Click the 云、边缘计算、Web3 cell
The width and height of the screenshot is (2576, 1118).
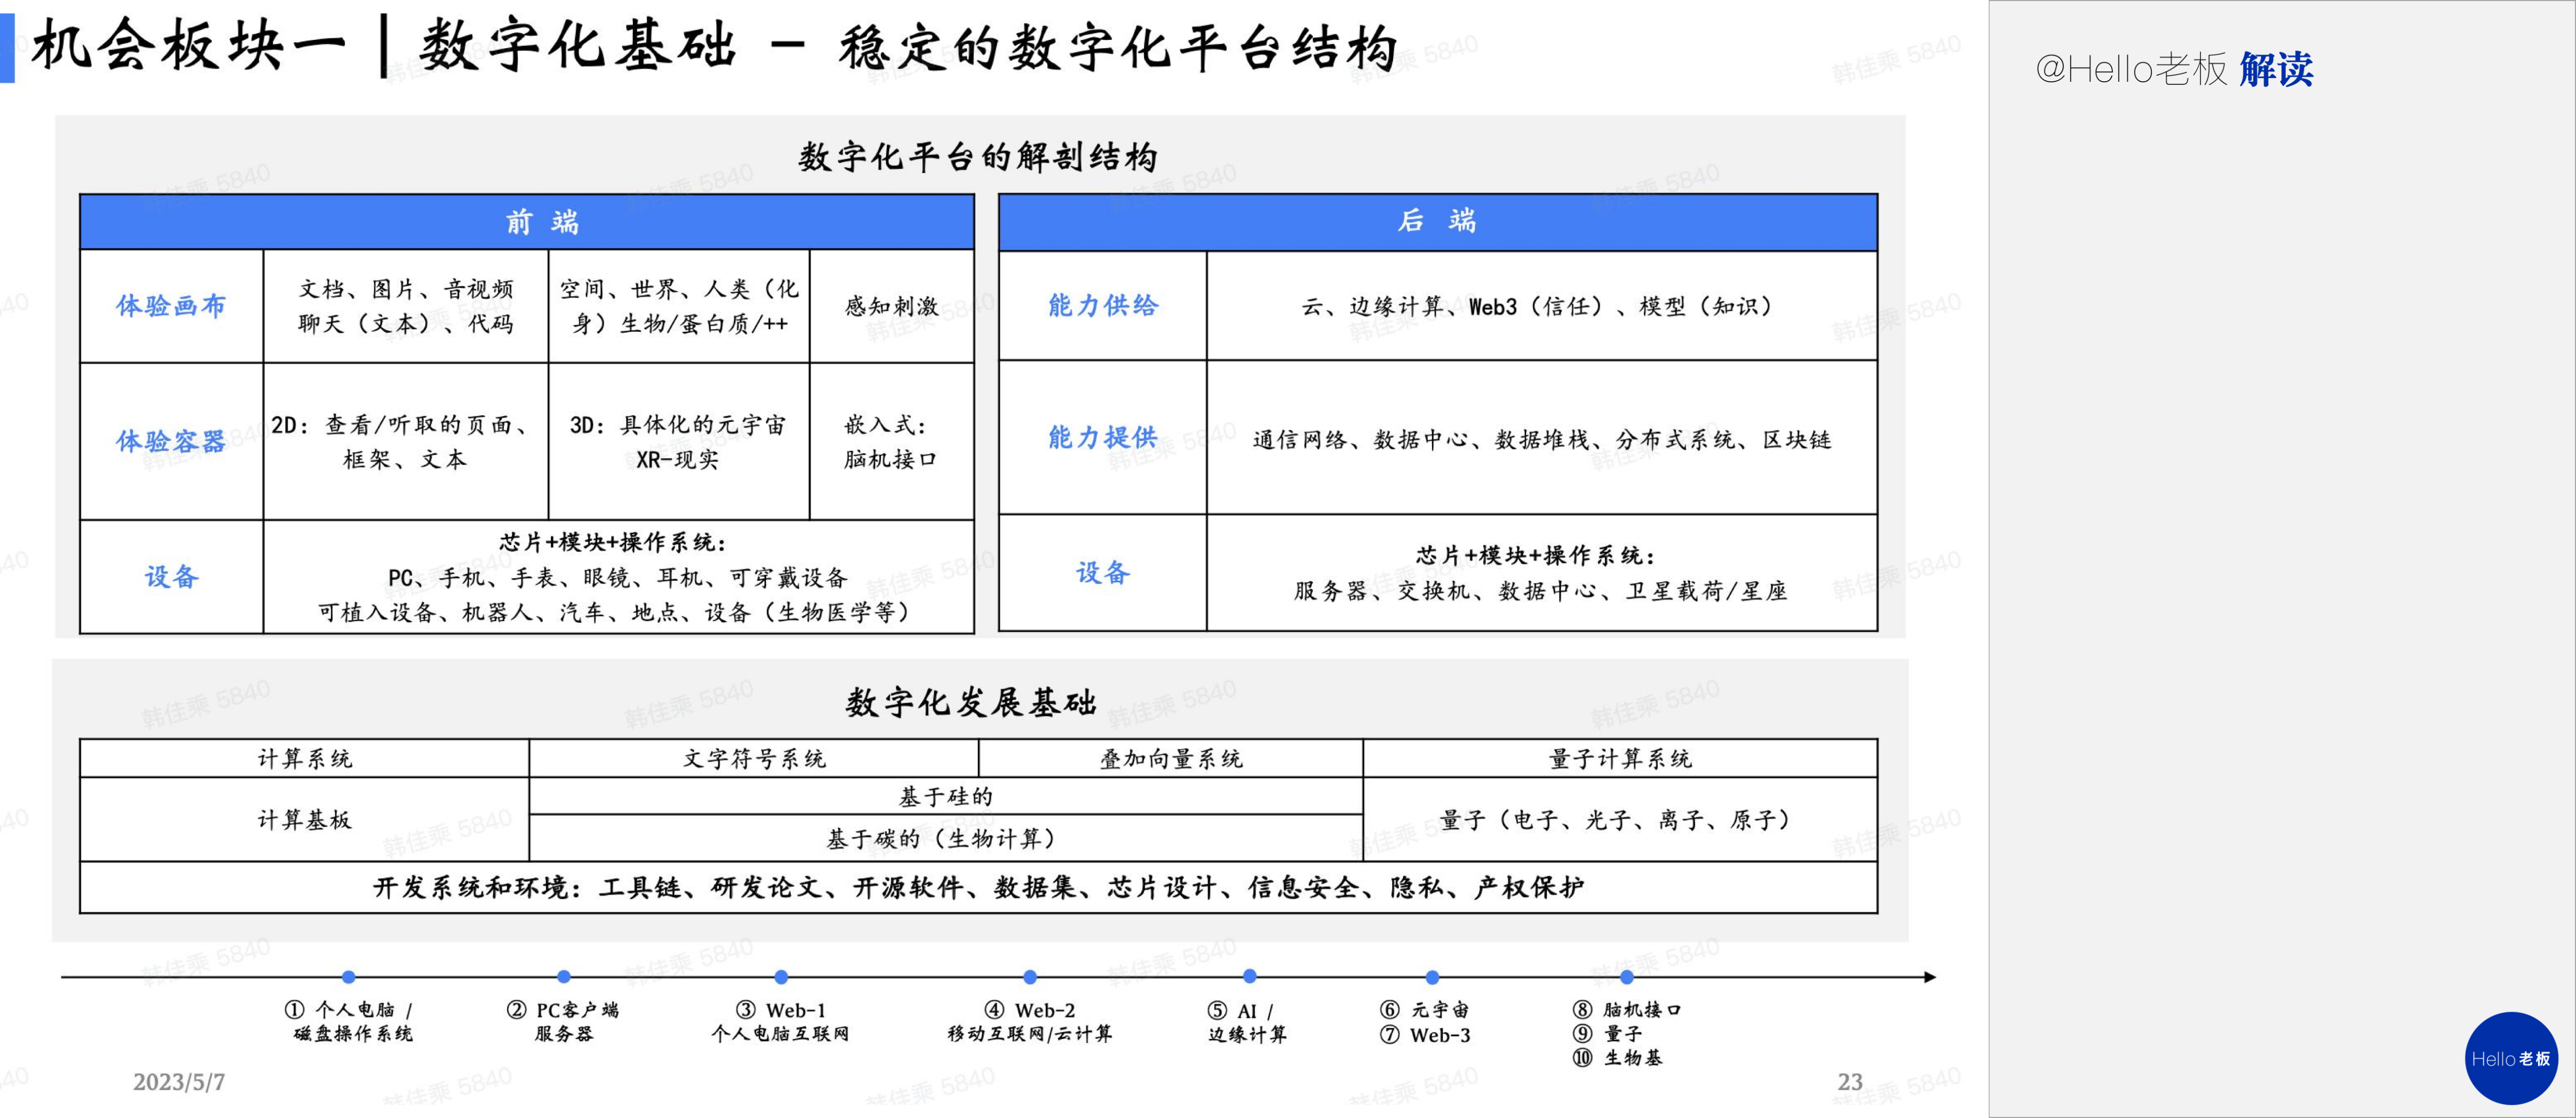point(1542,305)
